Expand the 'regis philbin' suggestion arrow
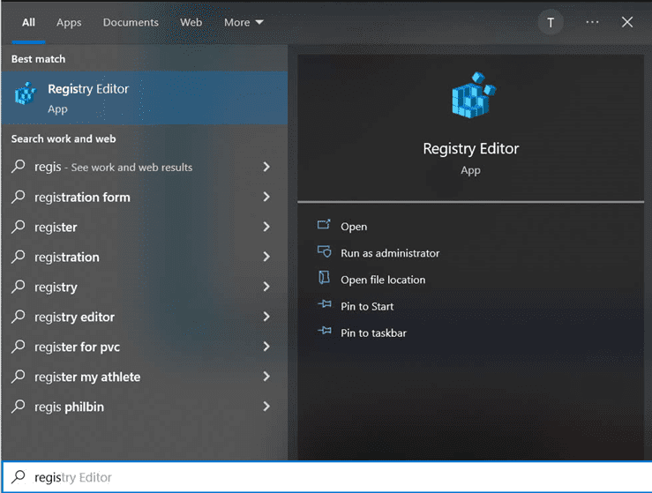The width and height of the screenshot is (652, 493). 266,406
